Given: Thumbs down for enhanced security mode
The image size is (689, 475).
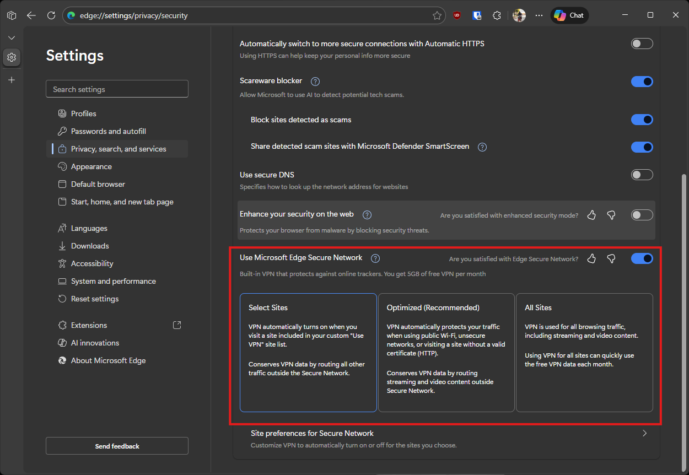Looking at the screenshot, I should click(611, 215).
